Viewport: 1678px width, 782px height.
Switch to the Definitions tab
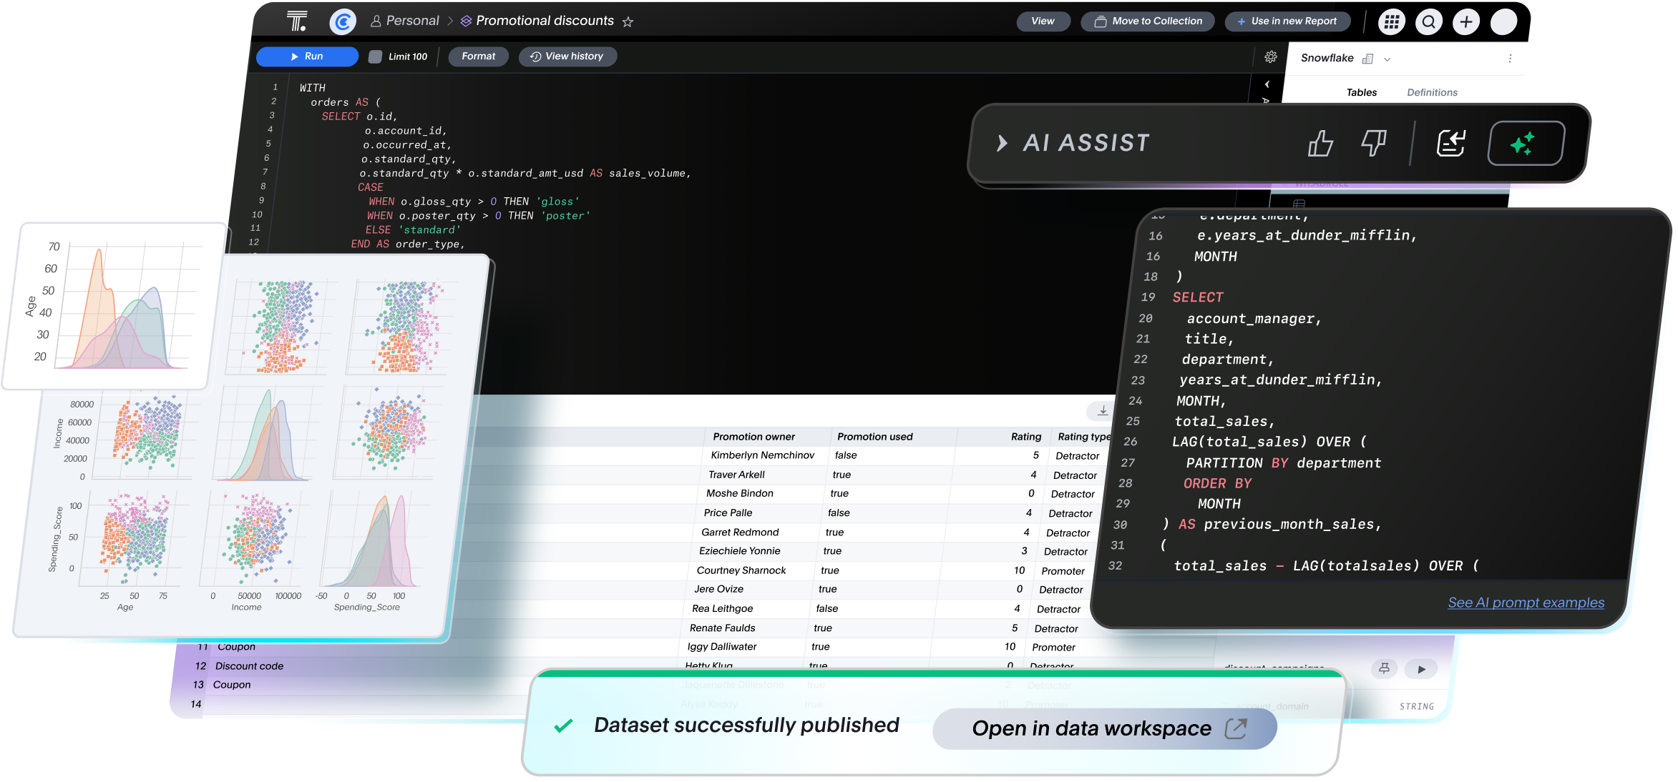[1431, 91]
